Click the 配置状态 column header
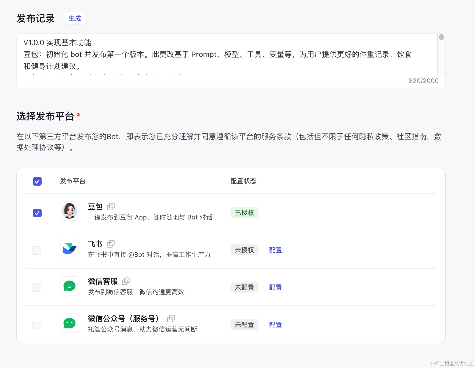475x368 pixels. (243, 181)
